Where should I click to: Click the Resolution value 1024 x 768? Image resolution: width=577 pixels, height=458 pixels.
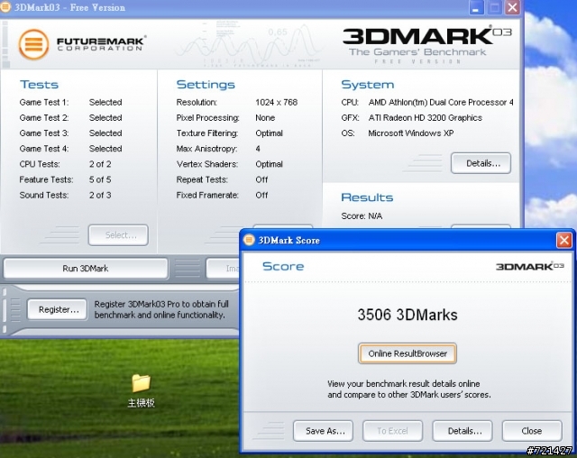point(277,102)
